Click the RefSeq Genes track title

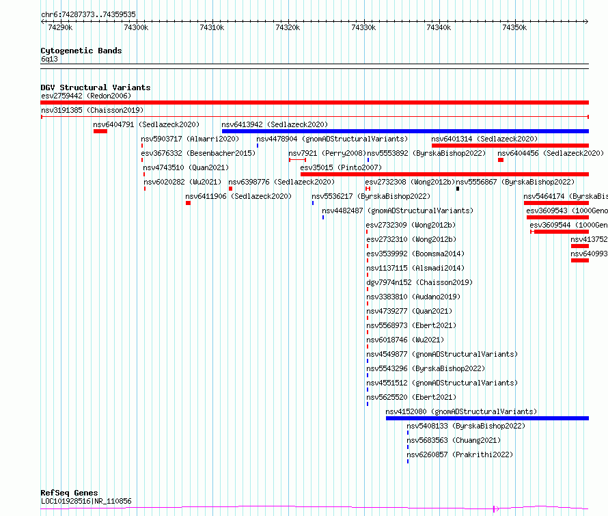[x=69, y=493]
